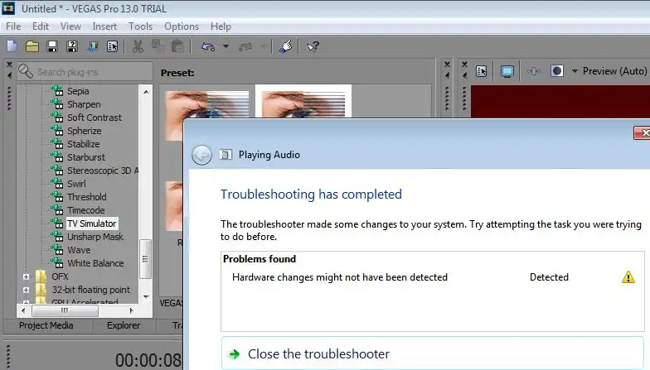Image resolution: width=650 pixels, height=370 pixels.
Task: Close the plug-in manager panel
Action: pos(10,65)
